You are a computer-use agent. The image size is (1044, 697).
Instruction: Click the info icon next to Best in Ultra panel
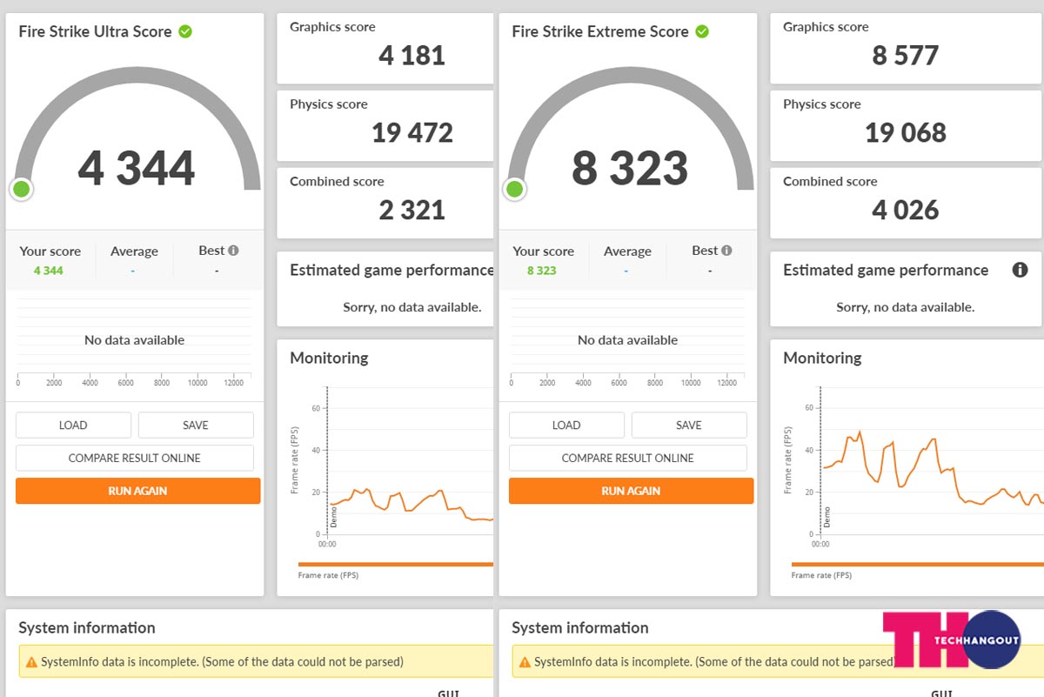click(x=233, y=251)
